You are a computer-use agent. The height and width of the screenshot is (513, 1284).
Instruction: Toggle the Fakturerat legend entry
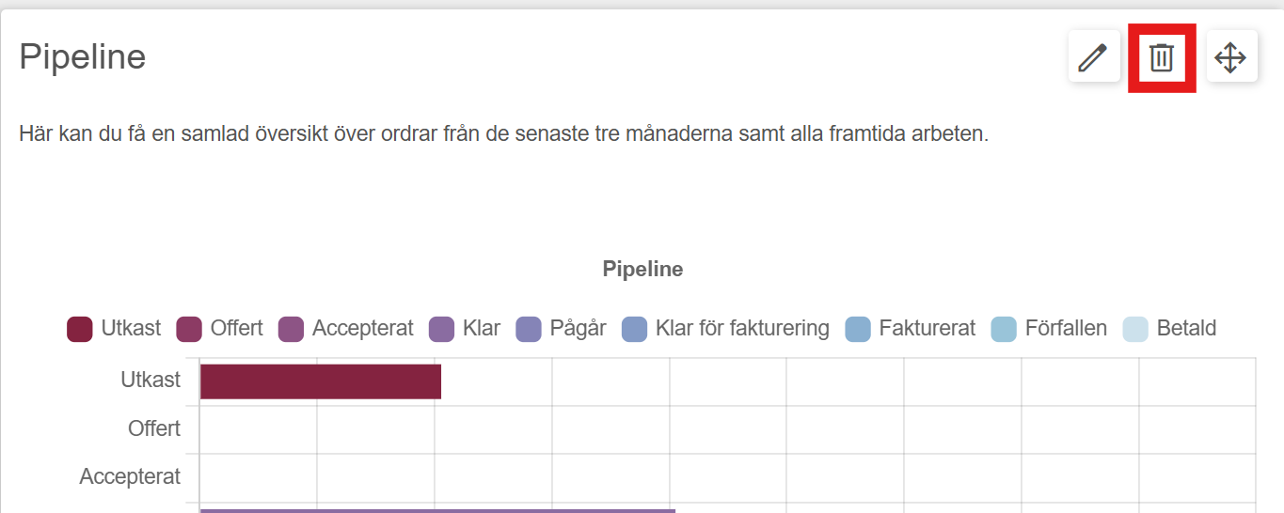point(910,329)
